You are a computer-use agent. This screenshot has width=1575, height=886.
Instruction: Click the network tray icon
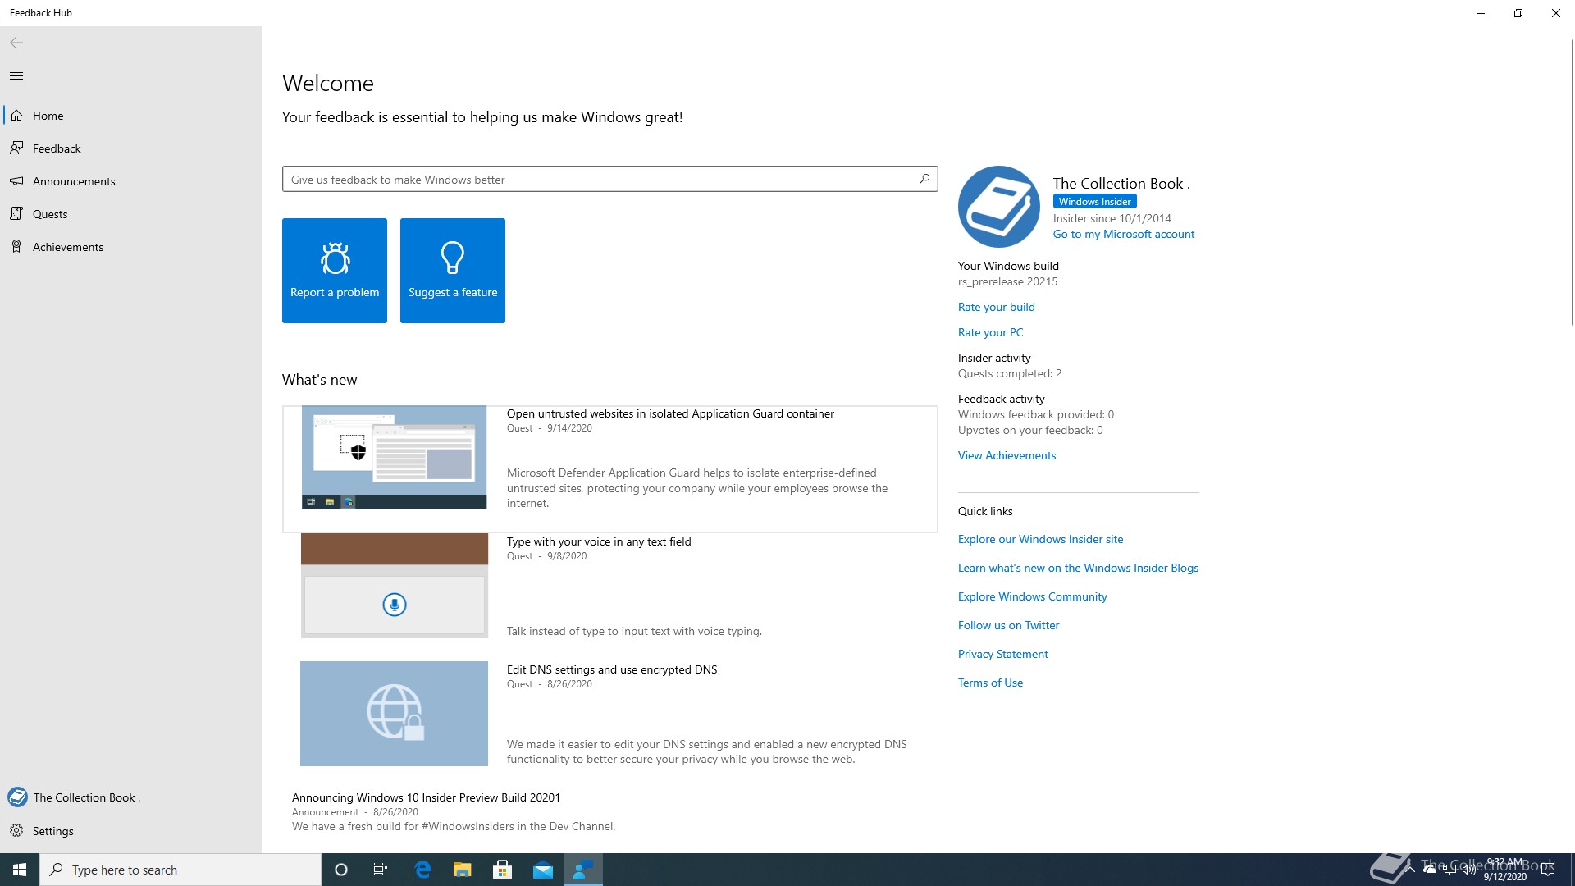point(1449,870)
